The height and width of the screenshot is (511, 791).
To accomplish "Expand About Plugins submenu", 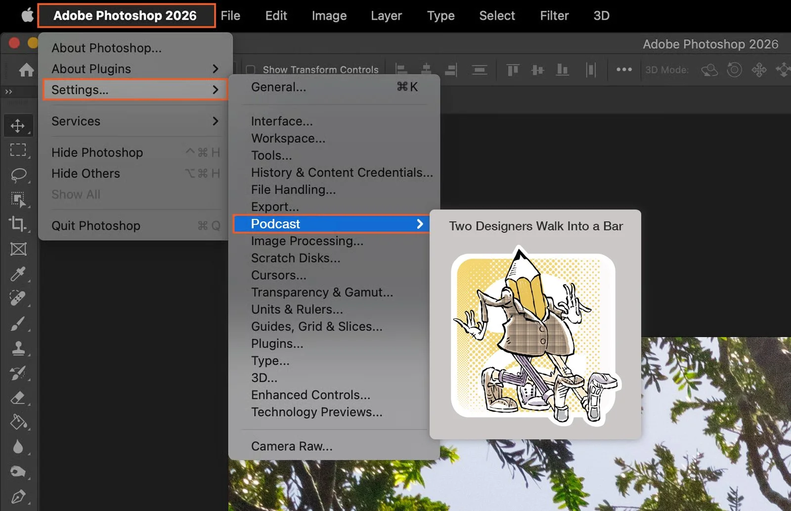I will pos(135,69).
